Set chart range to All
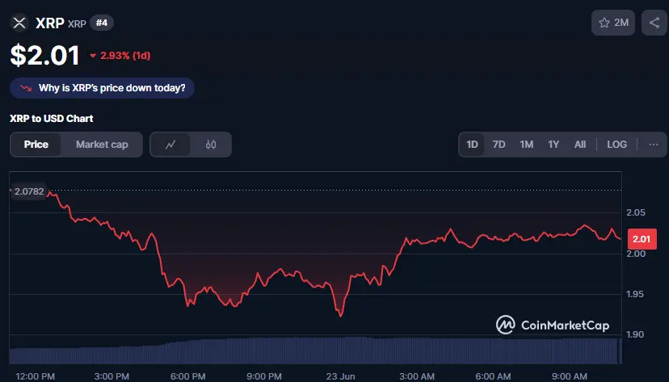 coord(580,145)
